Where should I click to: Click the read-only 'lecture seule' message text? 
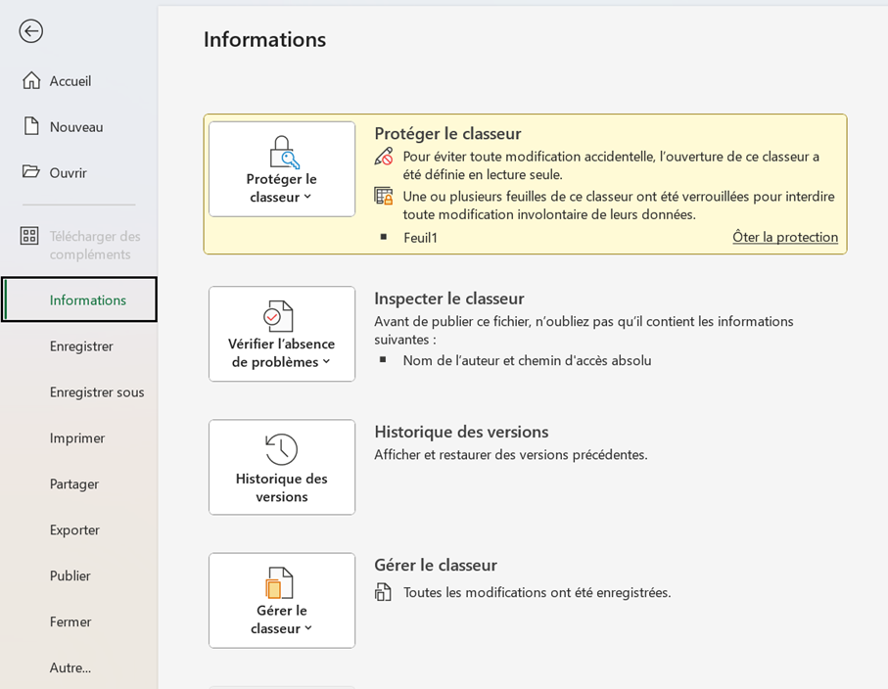pyautogui.click(x=611, y=165)
